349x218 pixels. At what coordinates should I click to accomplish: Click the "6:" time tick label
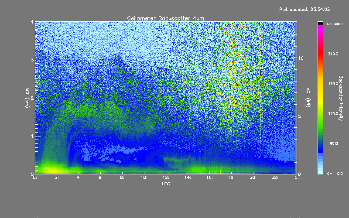tap(100, 177)
